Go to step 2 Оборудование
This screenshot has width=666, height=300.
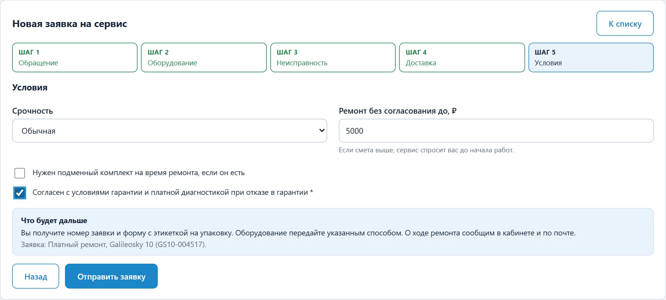click(x=204, y=58)
